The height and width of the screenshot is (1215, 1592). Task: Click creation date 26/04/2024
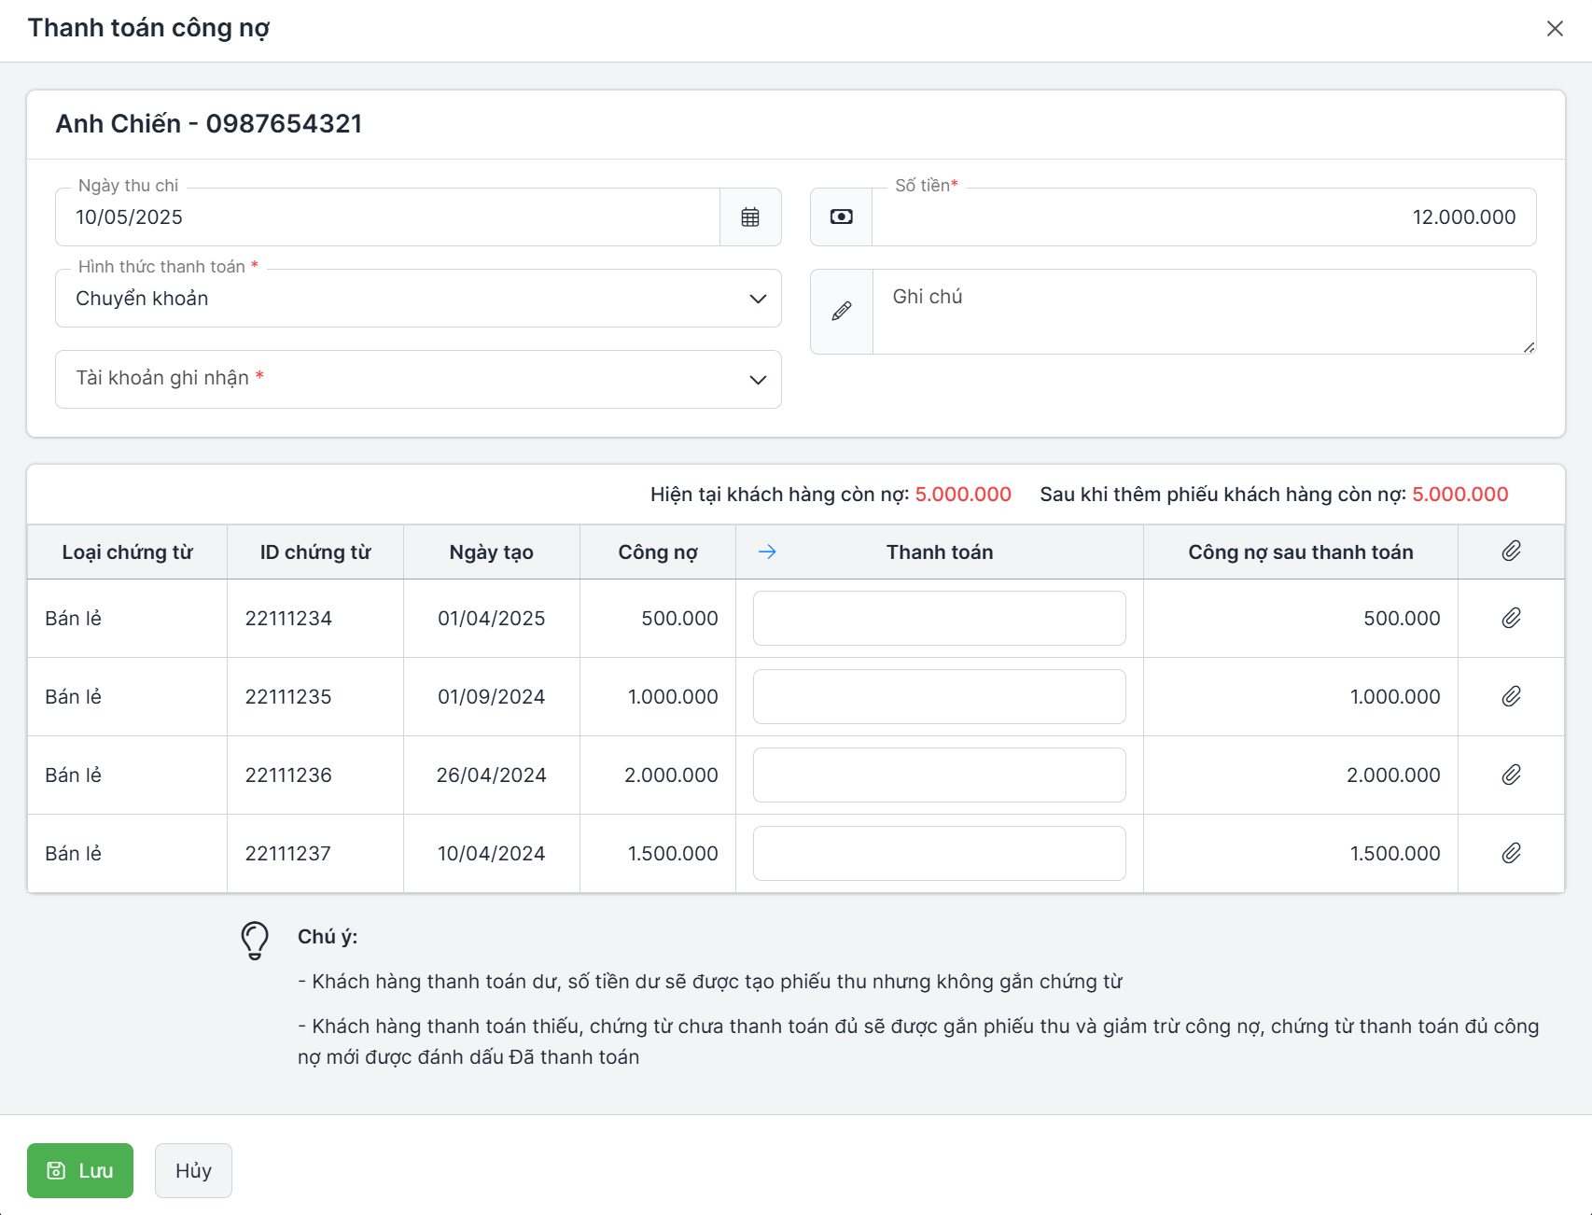492,775
